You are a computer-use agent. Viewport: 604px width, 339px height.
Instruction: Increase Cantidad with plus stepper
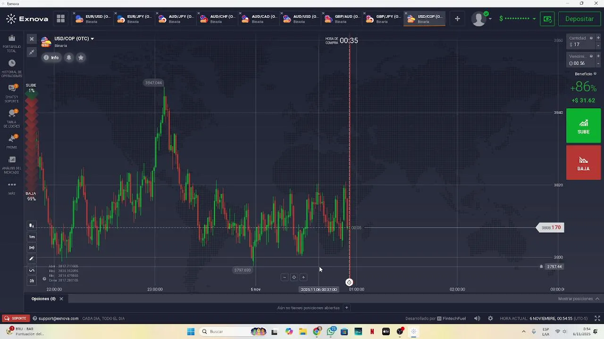(x=598, y=38)
